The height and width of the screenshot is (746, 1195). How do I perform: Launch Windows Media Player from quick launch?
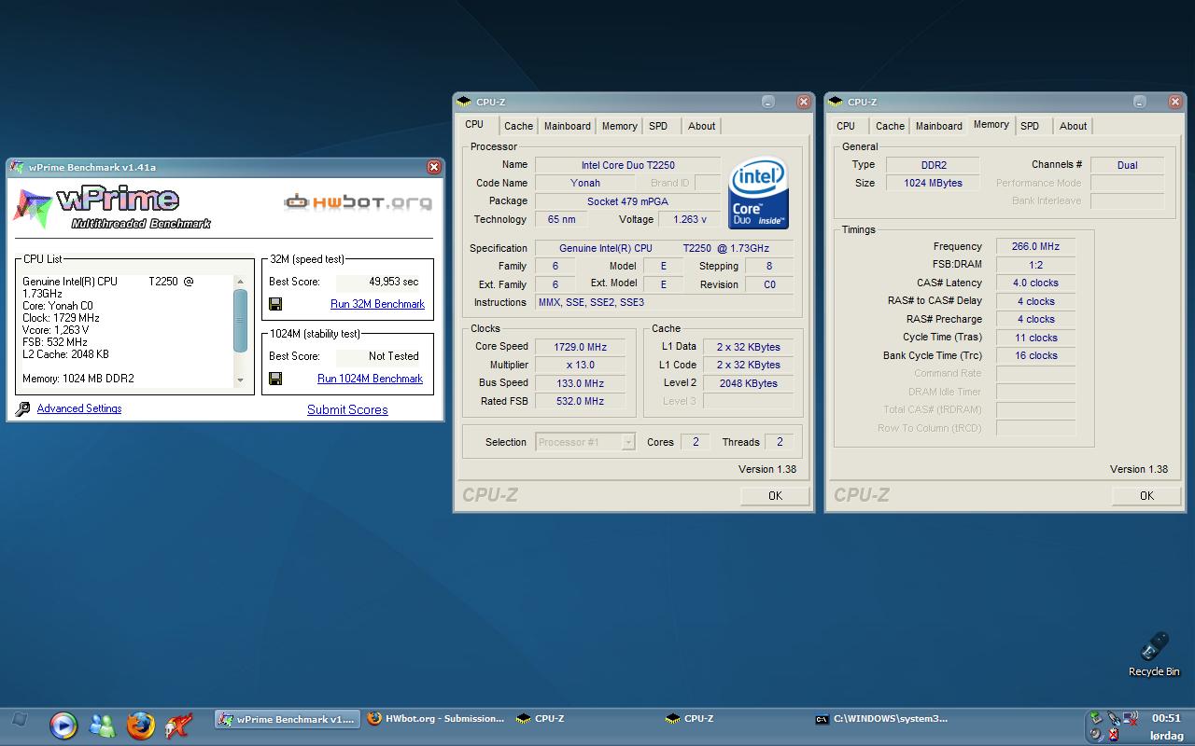tap(63, 725)
